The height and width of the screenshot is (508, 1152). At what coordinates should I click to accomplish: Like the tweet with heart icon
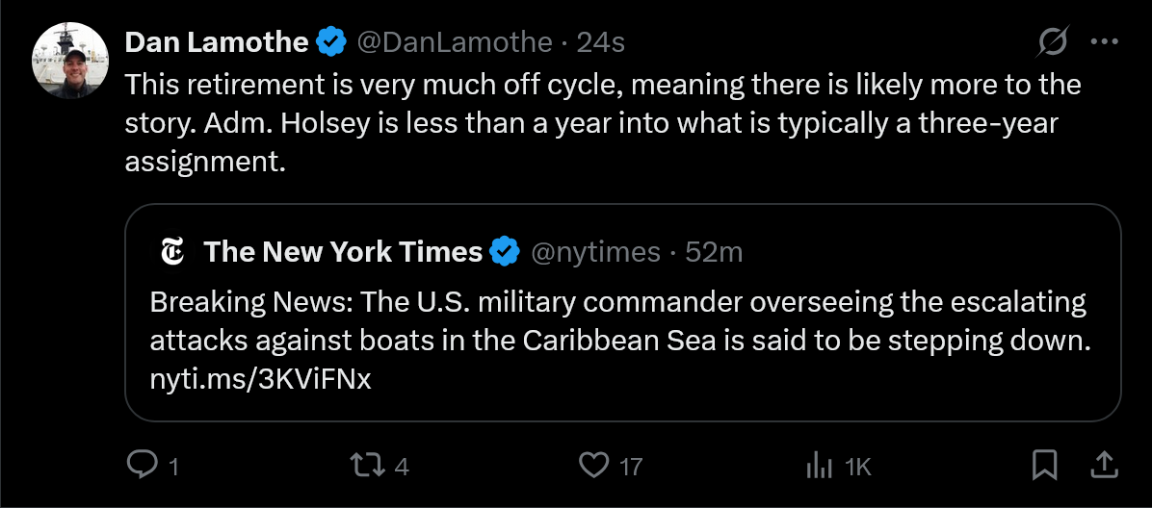coord(592,467)
